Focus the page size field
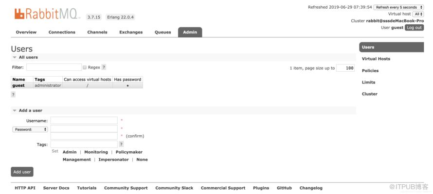 coord(345,68)
